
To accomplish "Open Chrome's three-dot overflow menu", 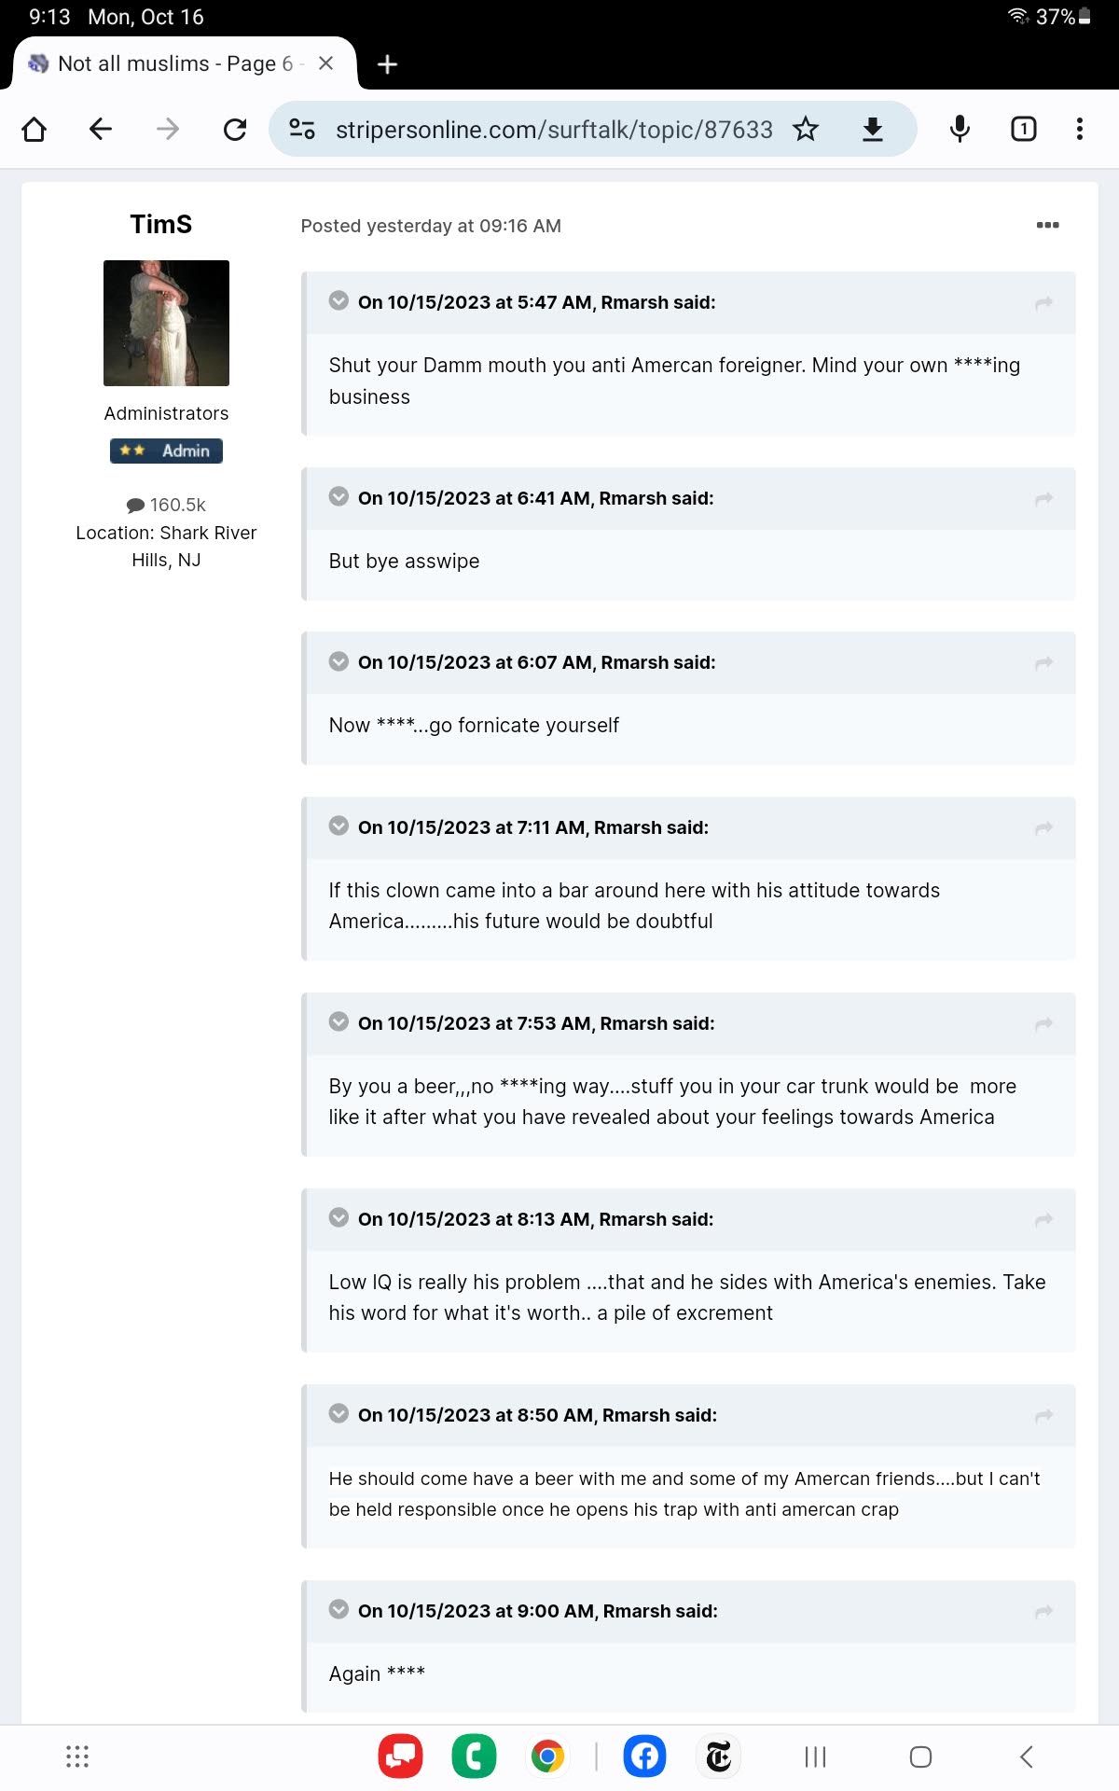I will click(x=1079, y=129).
